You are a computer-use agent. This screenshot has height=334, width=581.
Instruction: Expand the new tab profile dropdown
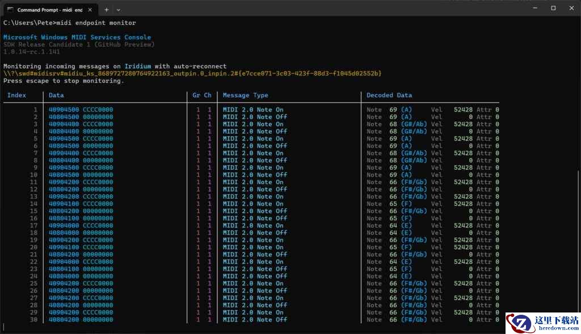pyautogui.click(x=118, y=10)
